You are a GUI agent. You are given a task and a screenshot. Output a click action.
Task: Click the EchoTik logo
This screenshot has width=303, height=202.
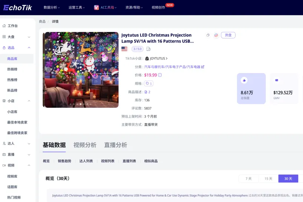tap(18, 8)
